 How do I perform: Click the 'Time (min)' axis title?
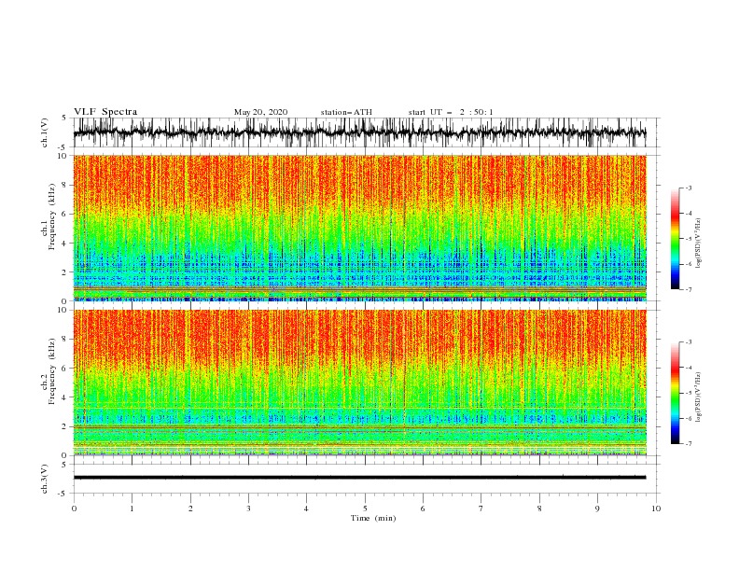373,518
